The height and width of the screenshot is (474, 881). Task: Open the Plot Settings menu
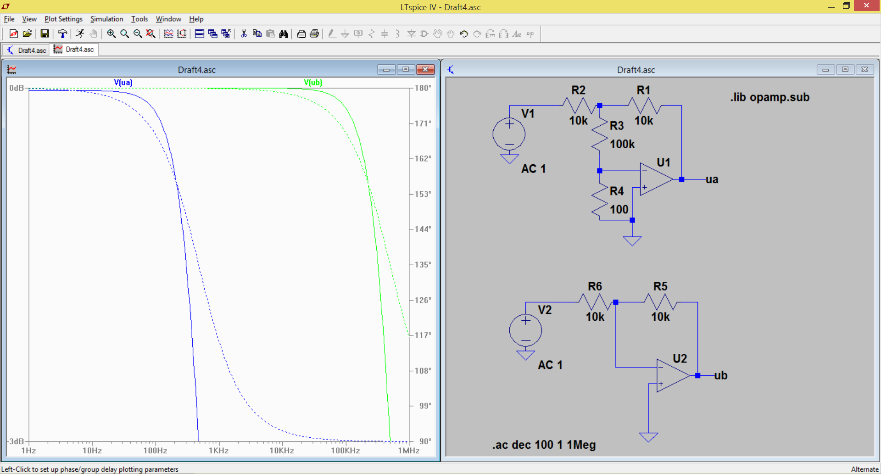coord(63,19)
